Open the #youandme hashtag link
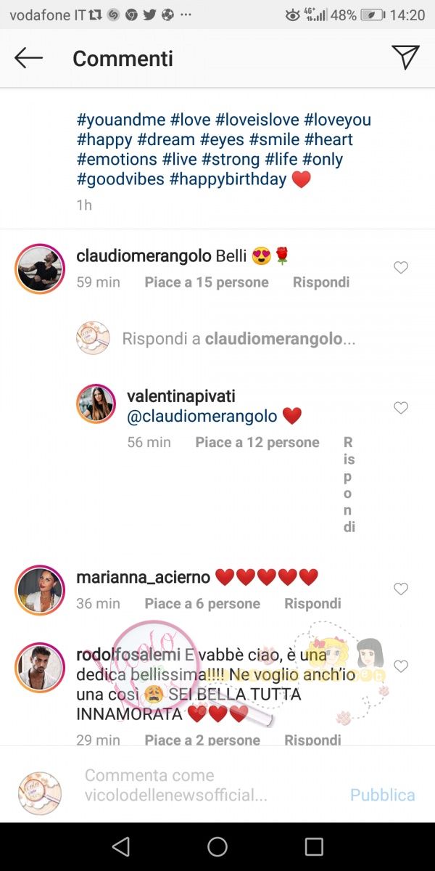Image resolution: width=435 pixels, height=871 pixels. [121, 120]
